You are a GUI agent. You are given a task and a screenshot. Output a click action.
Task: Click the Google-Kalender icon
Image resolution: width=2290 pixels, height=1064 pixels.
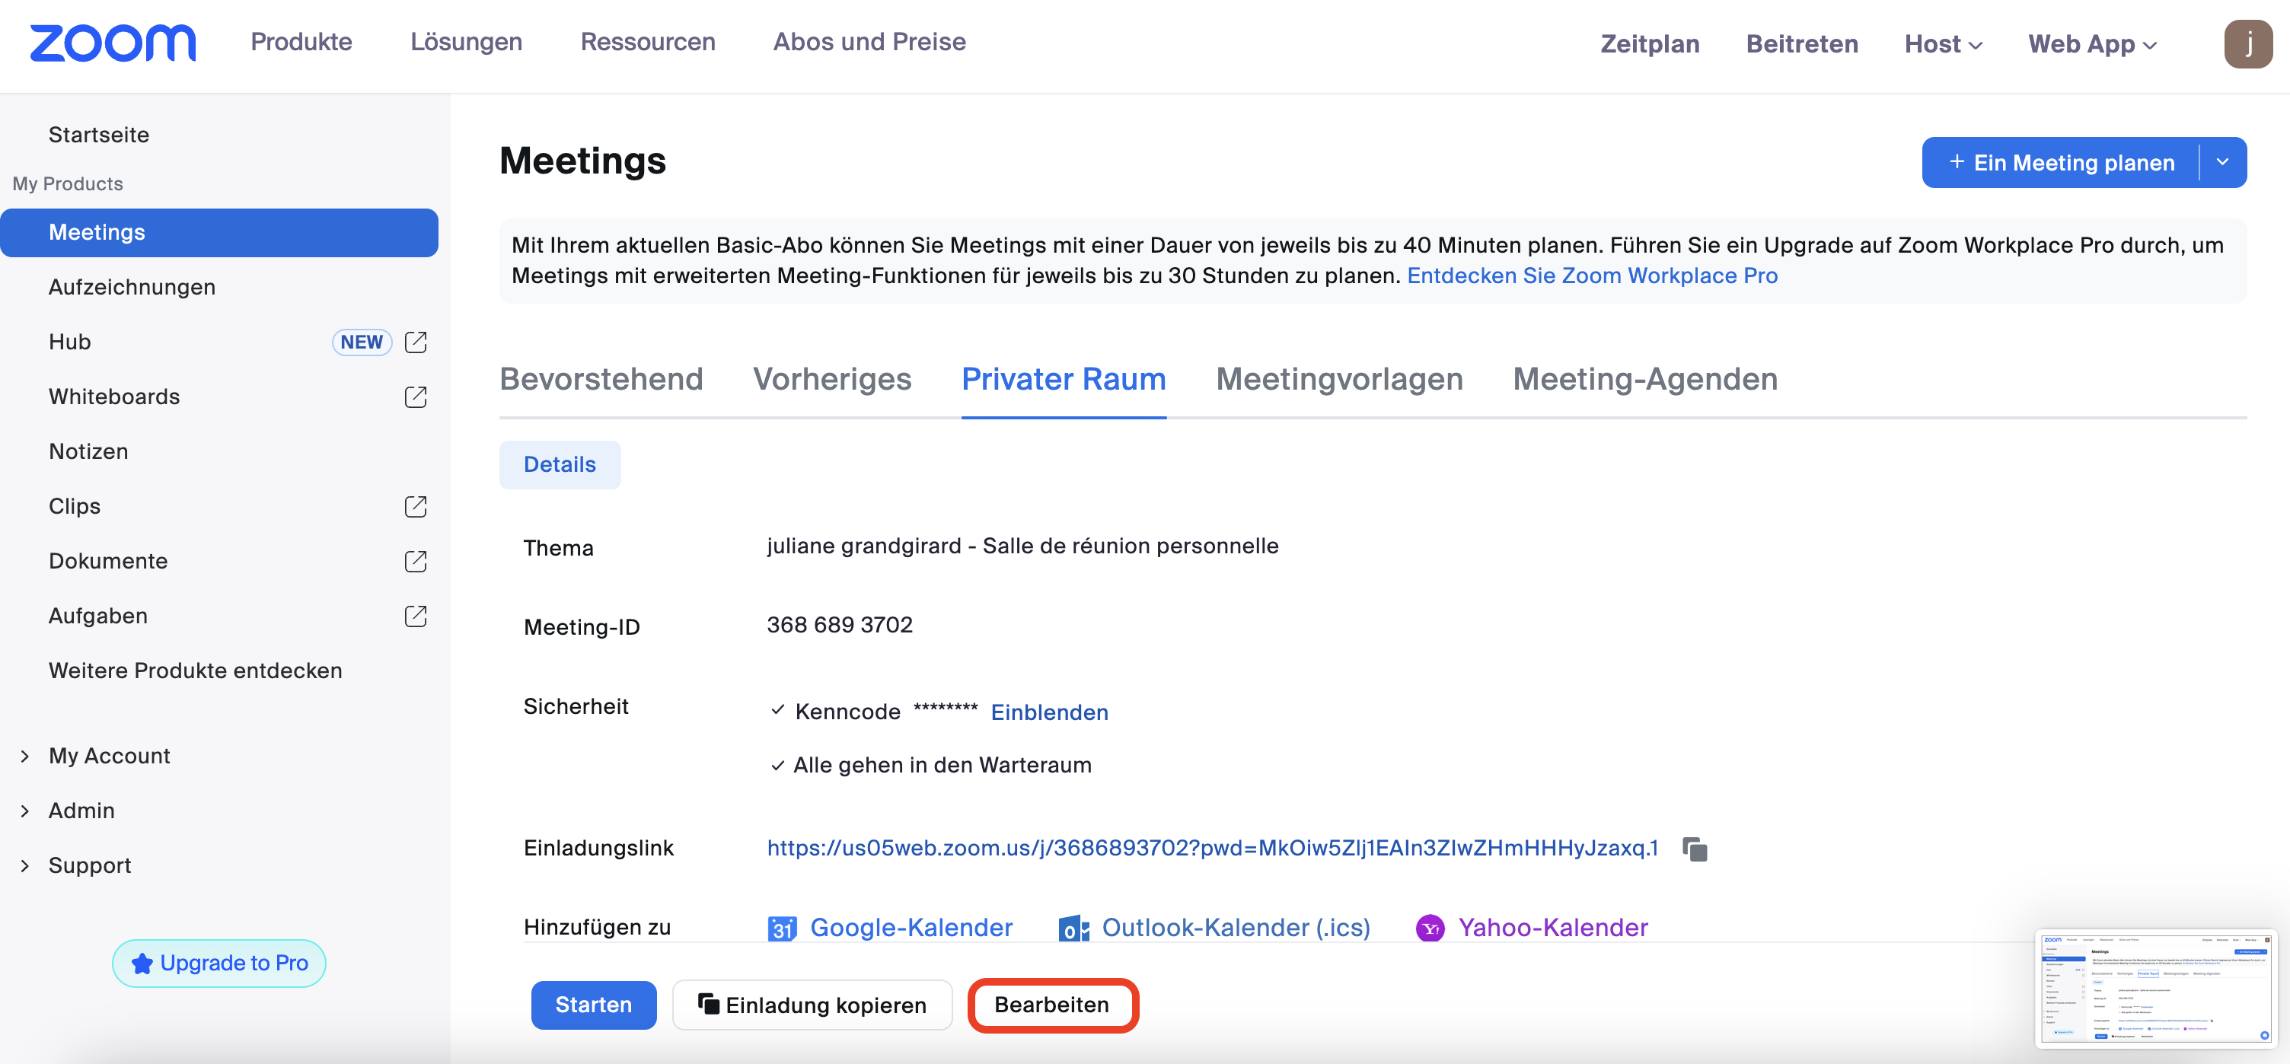781,928
